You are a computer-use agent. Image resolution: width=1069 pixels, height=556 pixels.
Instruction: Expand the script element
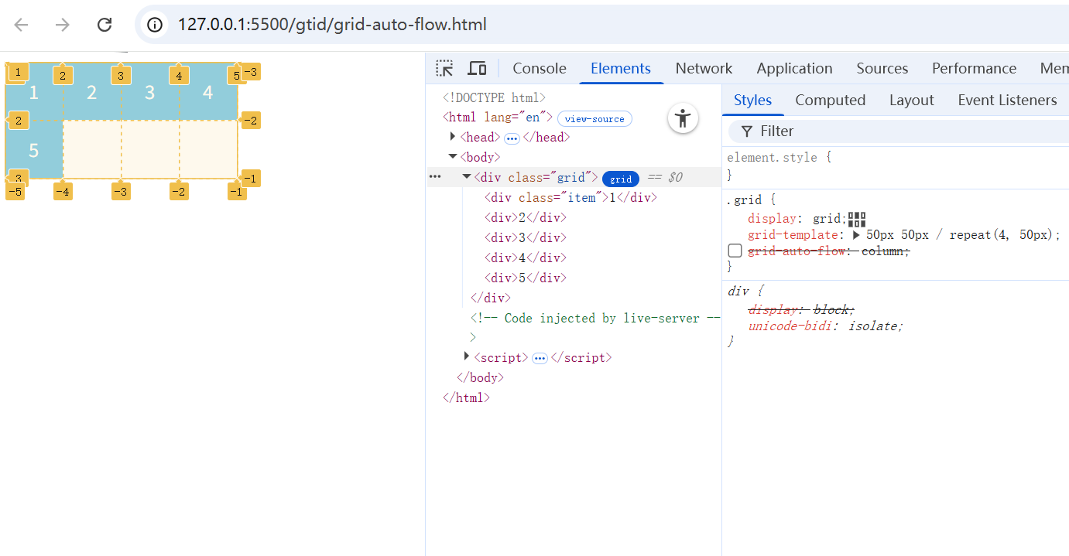coord(467,356)
